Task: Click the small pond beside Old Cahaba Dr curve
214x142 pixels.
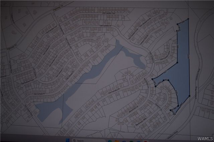Action: 134,59
